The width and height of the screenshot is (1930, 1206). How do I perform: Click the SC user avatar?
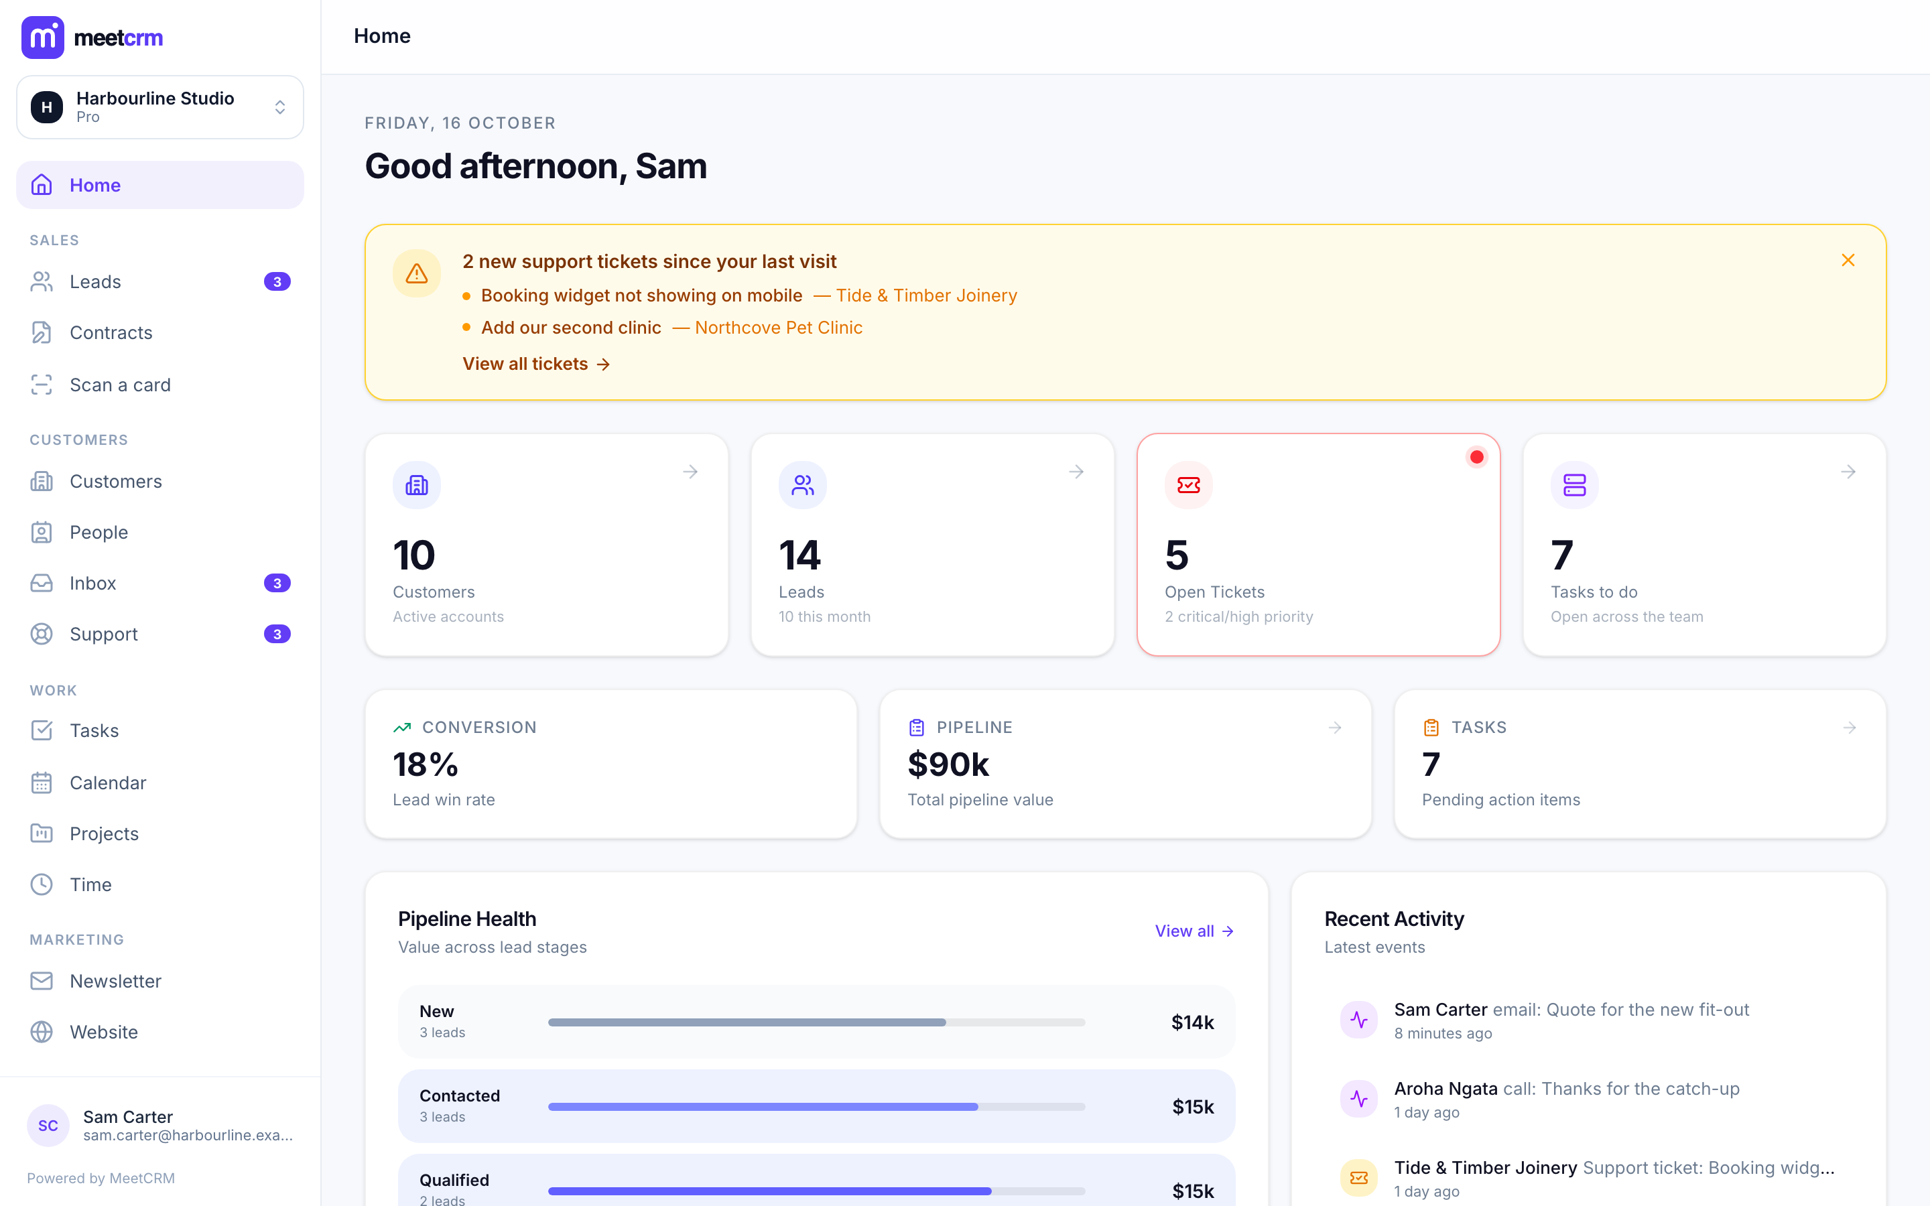[x=48, y=1126]
